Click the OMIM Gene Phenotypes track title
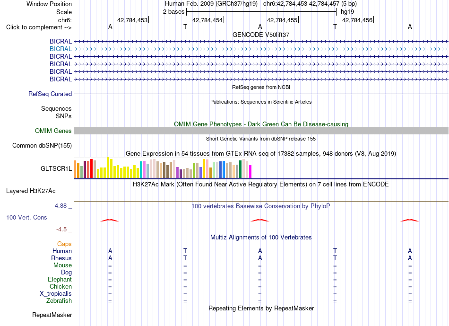Image resolution: width=449 pixels, height=326 pixels. (x=261, y=124)
